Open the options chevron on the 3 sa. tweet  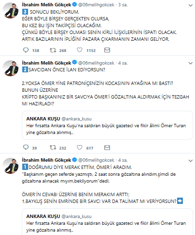coord(191,5)
